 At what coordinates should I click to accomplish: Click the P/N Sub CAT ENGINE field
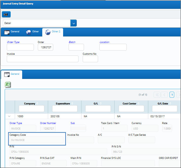pos(53,163)
